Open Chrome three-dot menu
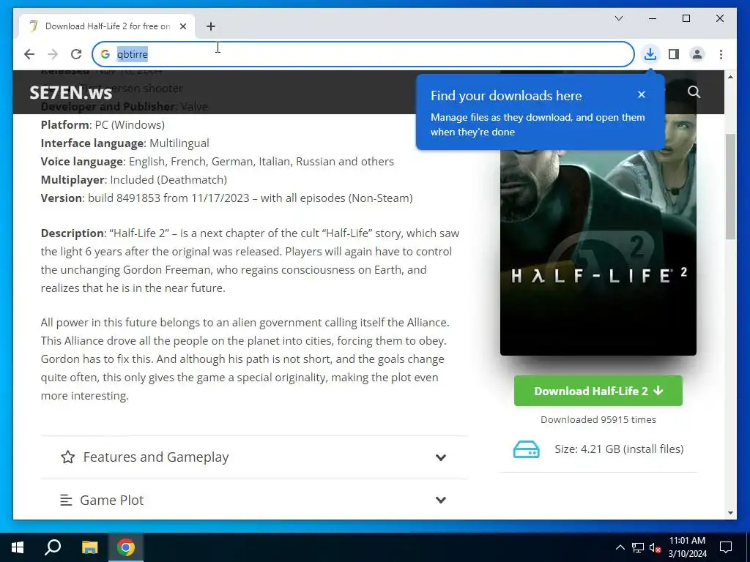Image resolution: width=750 pixels, height=562 pixels. coord(721,54)
